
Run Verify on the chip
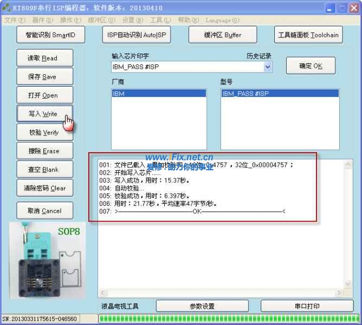43,132
